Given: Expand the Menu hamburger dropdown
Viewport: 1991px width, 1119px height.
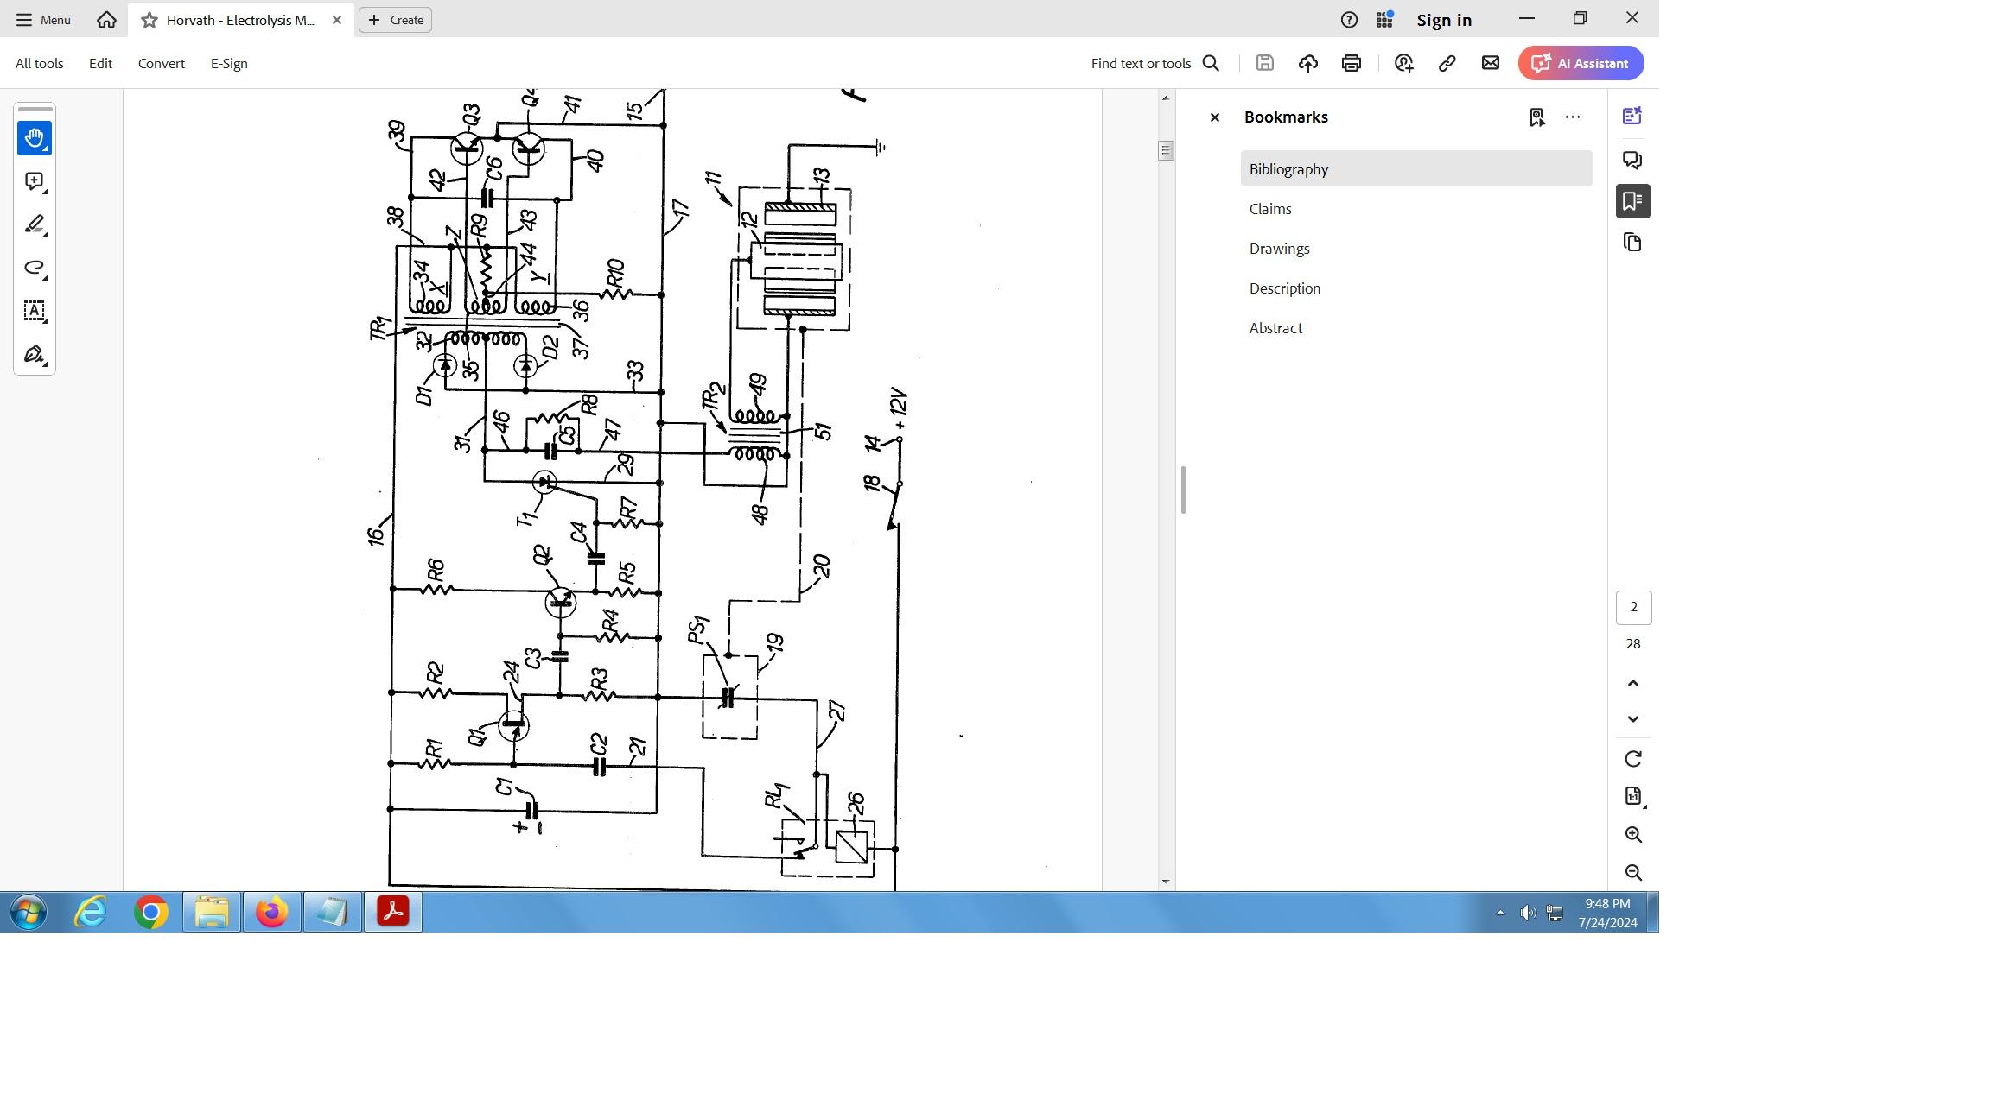Looking at the screenshot, I should click(x=43, y=19).
